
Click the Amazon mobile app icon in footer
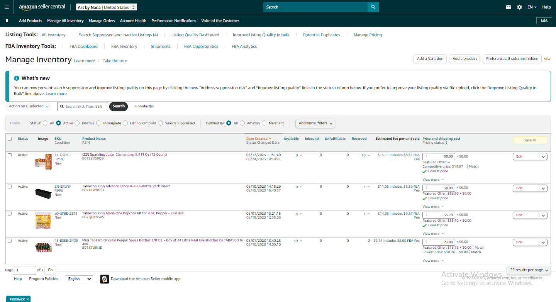tap(105, 279)
